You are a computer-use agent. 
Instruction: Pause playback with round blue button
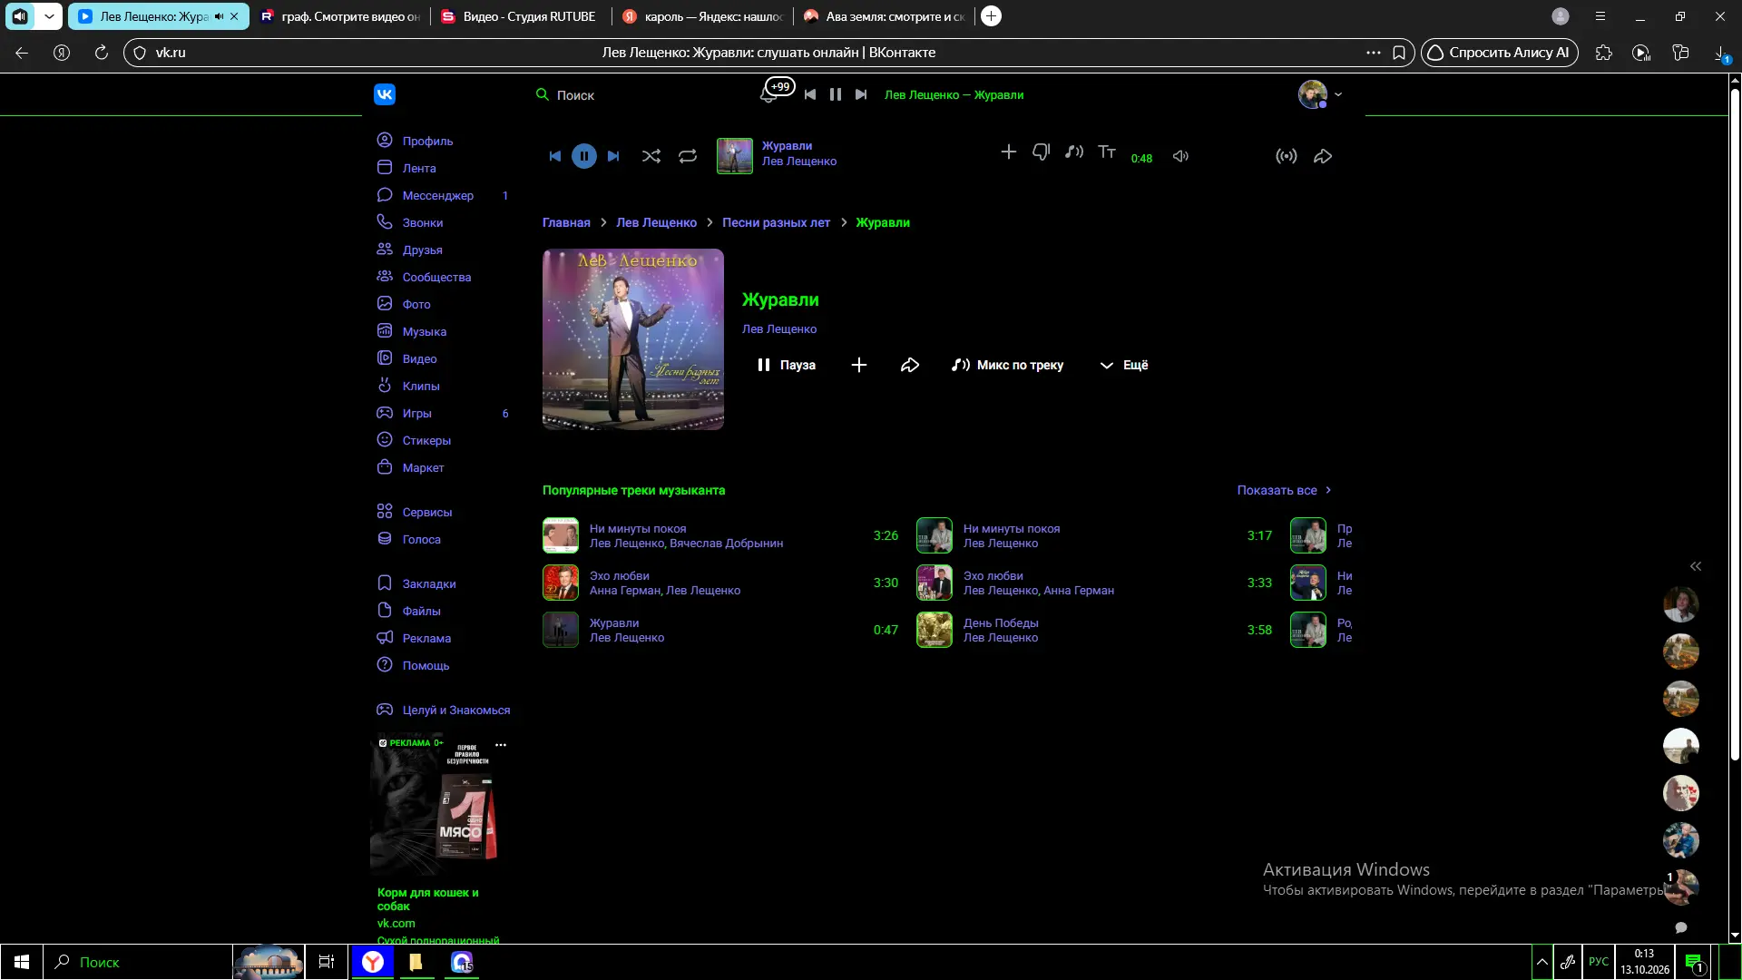(x=584, y=156)
